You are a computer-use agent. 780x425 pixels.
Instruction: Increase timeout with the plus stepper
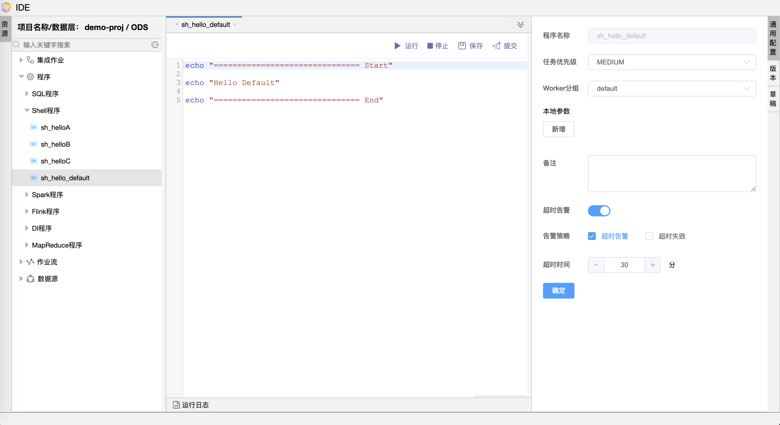653,265
